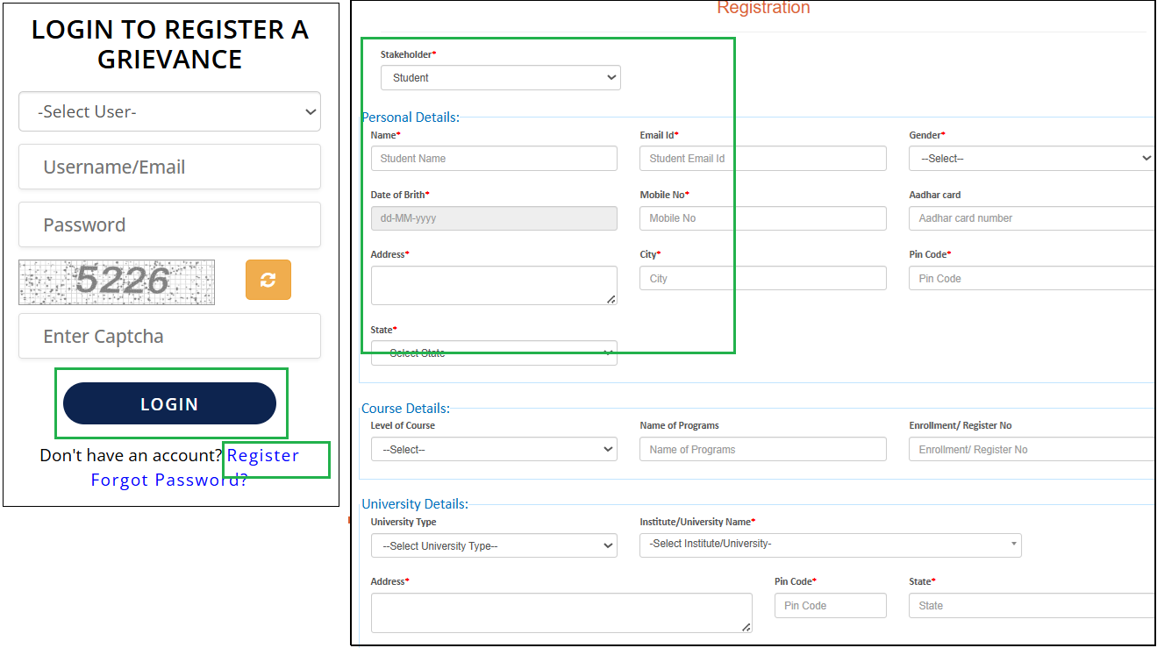Click the Mobile No input field

click(x=762, y=218)
